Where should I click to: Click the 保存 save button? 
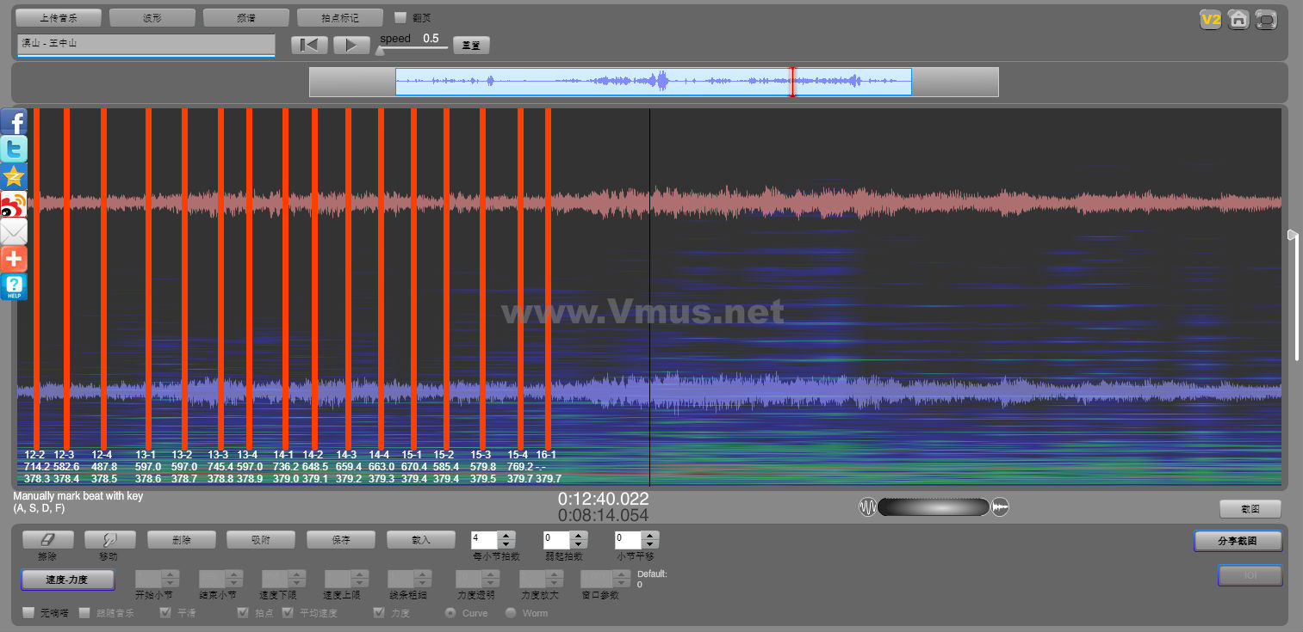[x=341, y=539]
